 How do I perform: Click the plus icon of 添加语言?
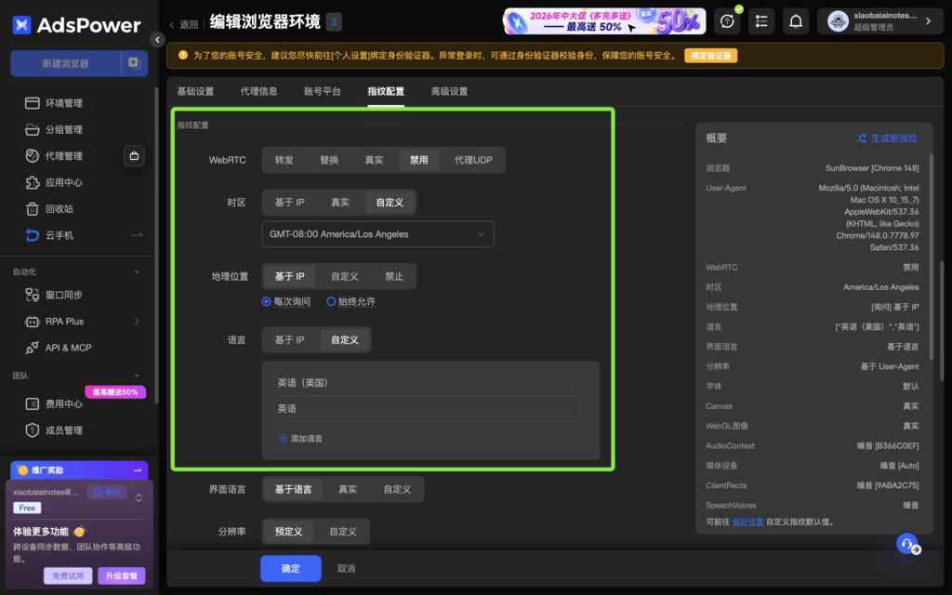click(x=283, y=439)
